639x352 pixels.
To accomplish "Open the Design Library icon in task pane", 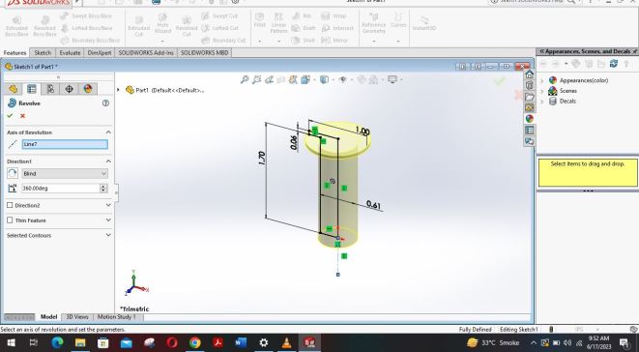I will 529,86.
